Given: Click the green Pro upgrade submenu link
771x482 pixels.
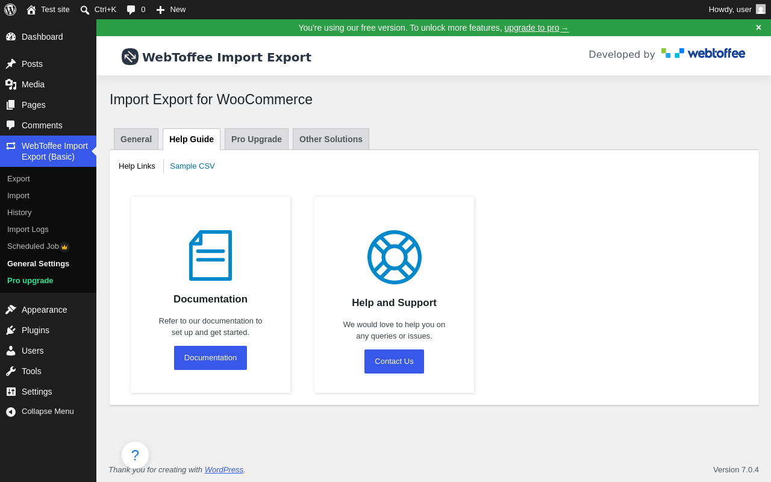Looking at the screenshot, I should pos(30,281).
